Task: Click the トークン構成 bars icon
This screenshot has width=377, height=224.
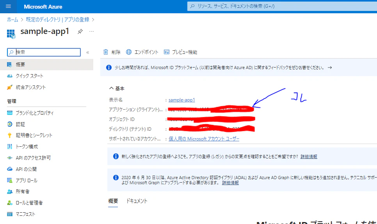Action: [10, 146]
